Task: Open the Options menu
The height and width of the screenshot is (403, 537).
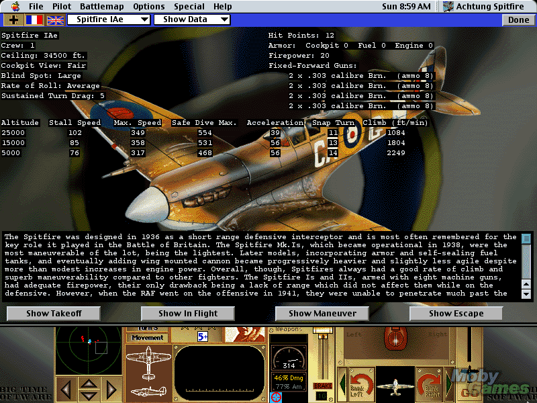Action: point(148,7)
